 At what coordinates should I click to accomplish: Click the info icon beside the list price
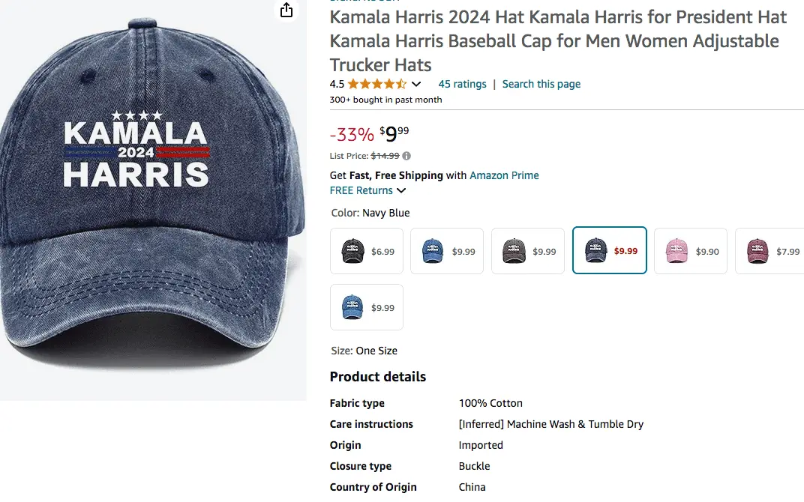[x=406, y=156]
